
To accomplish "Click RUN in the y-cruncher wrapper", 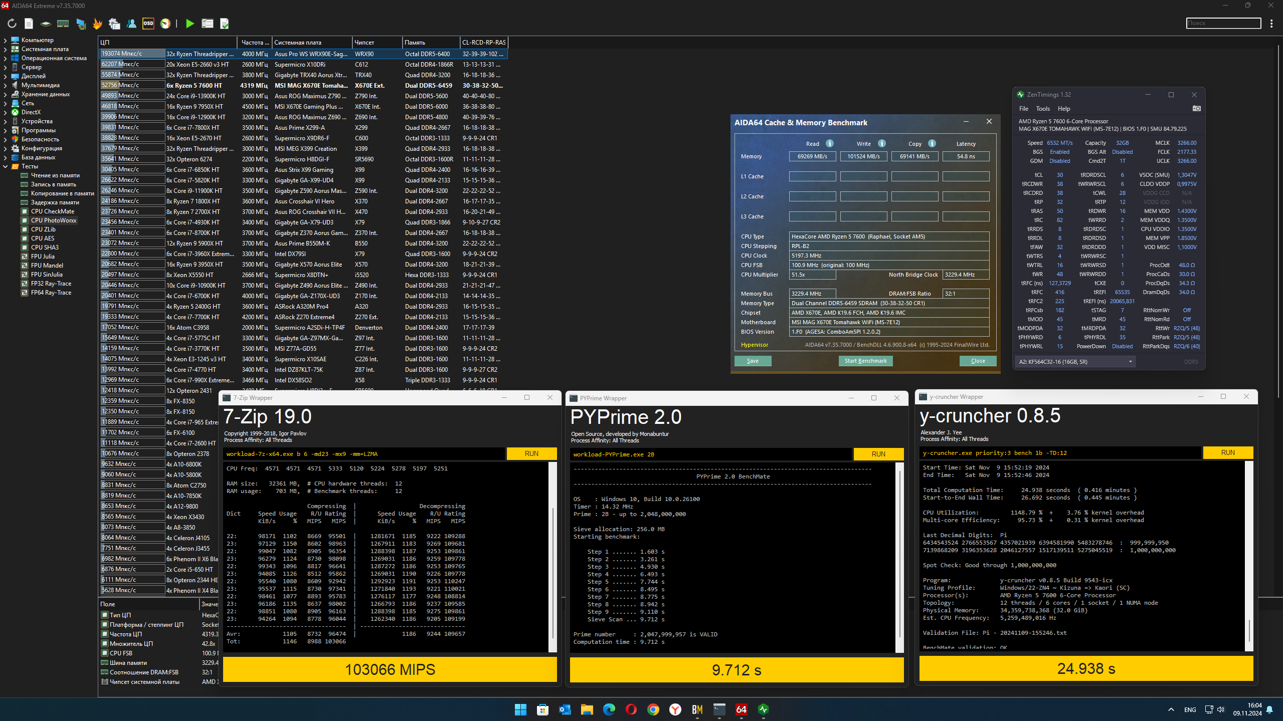I will 1227,452.
